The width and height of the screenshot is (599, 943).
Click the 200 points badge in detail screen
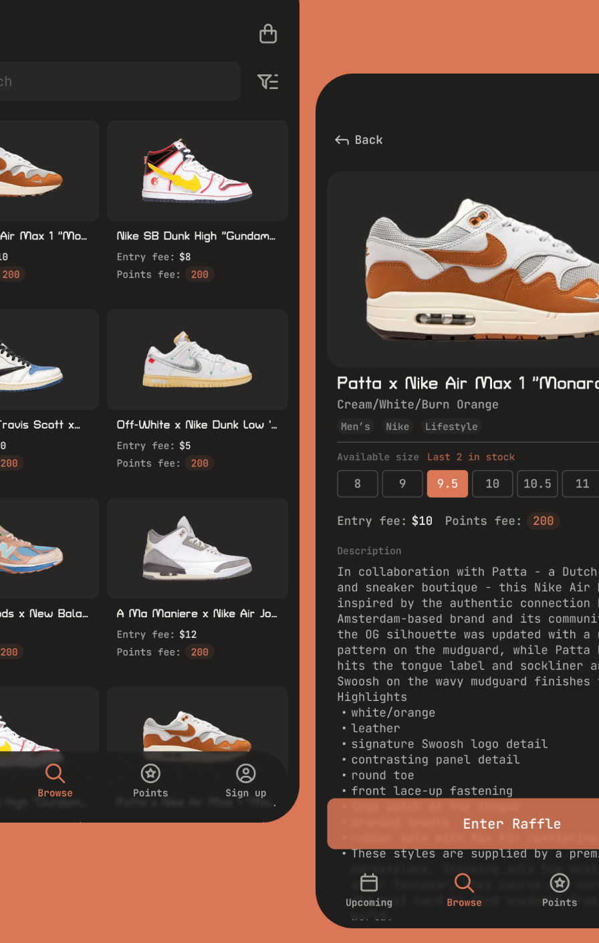click(543, 521)
